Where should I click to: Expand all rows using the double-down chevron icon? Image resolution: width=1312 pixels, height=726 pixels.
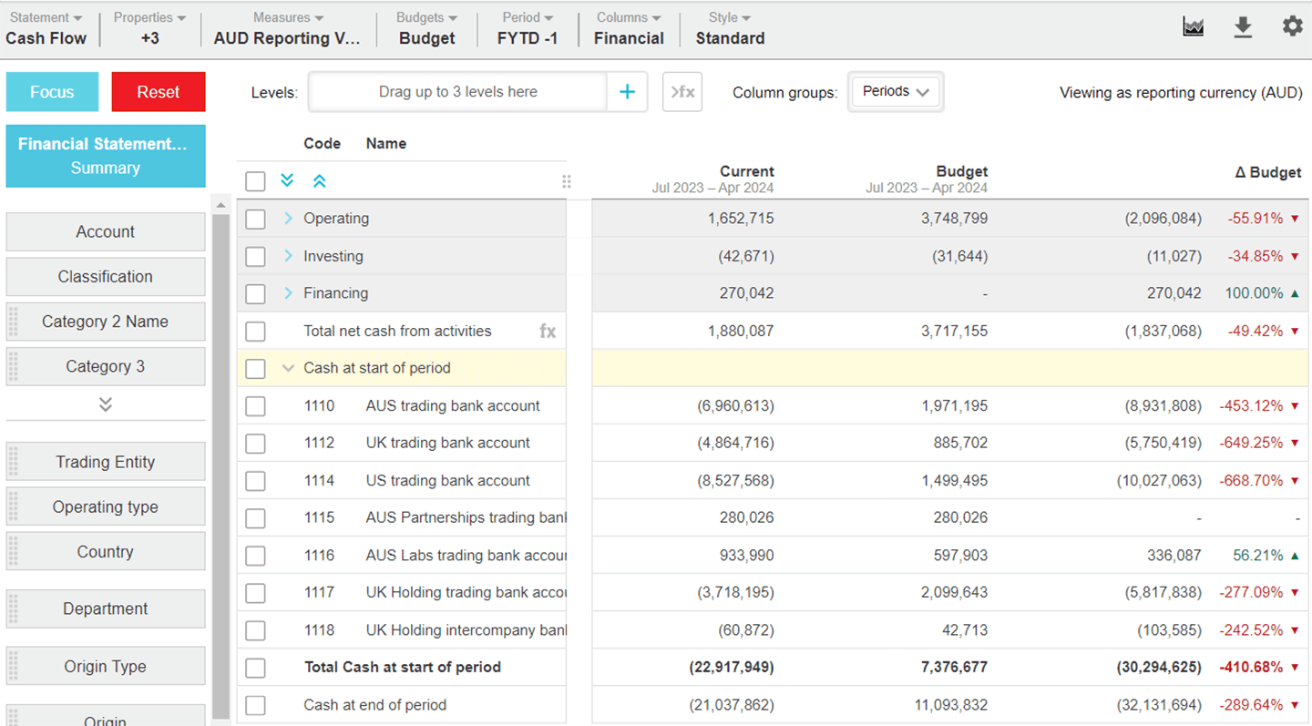coord(287,180)
